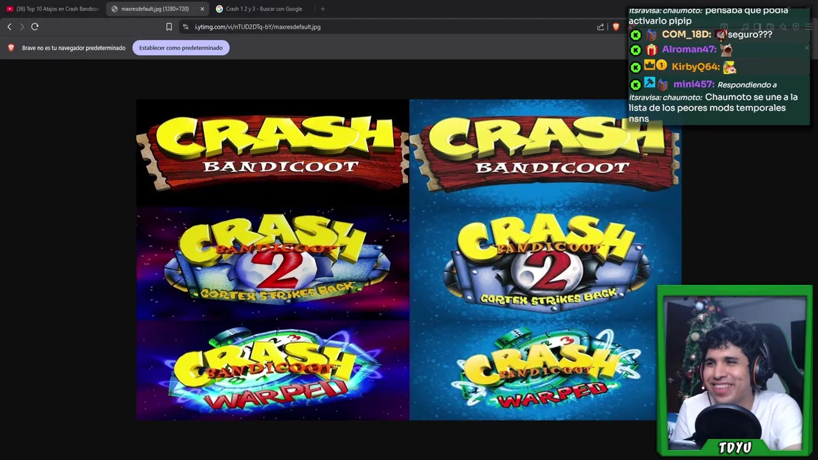Click username COM_18D in chat overlay

pyautogui.click(x=686, y=34)
